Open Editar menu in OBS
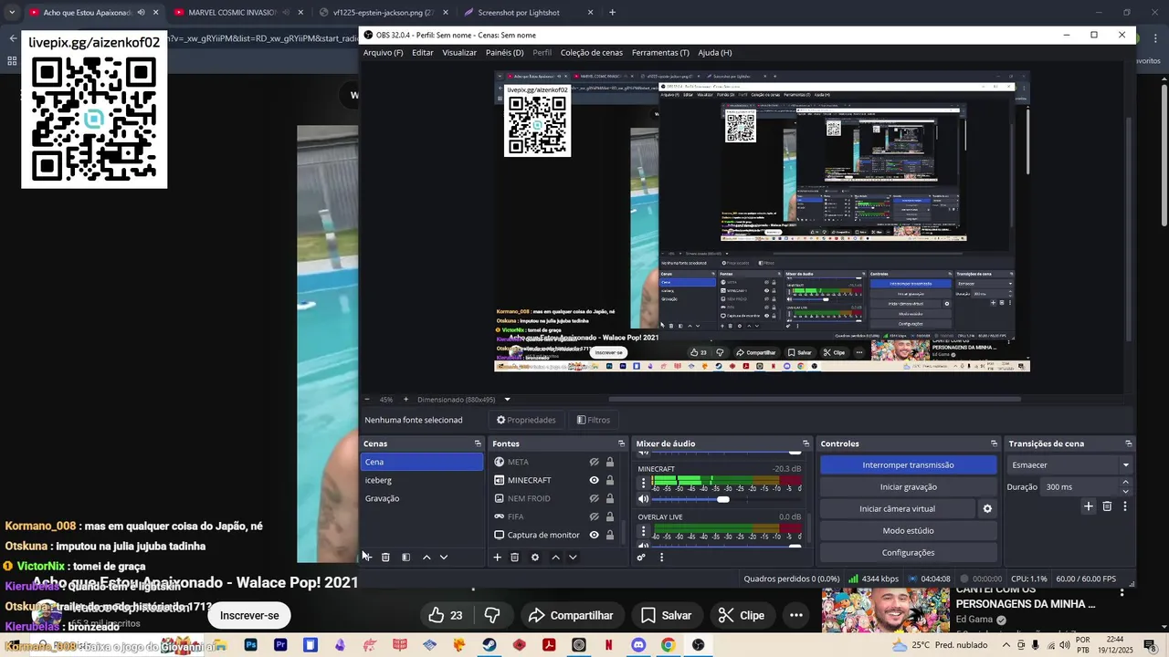Viewport: 1169px width, 657px height. pos(423,53)
